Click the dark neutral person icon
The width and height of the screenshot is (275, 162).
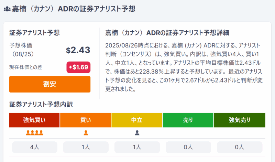tap(137, 133)
